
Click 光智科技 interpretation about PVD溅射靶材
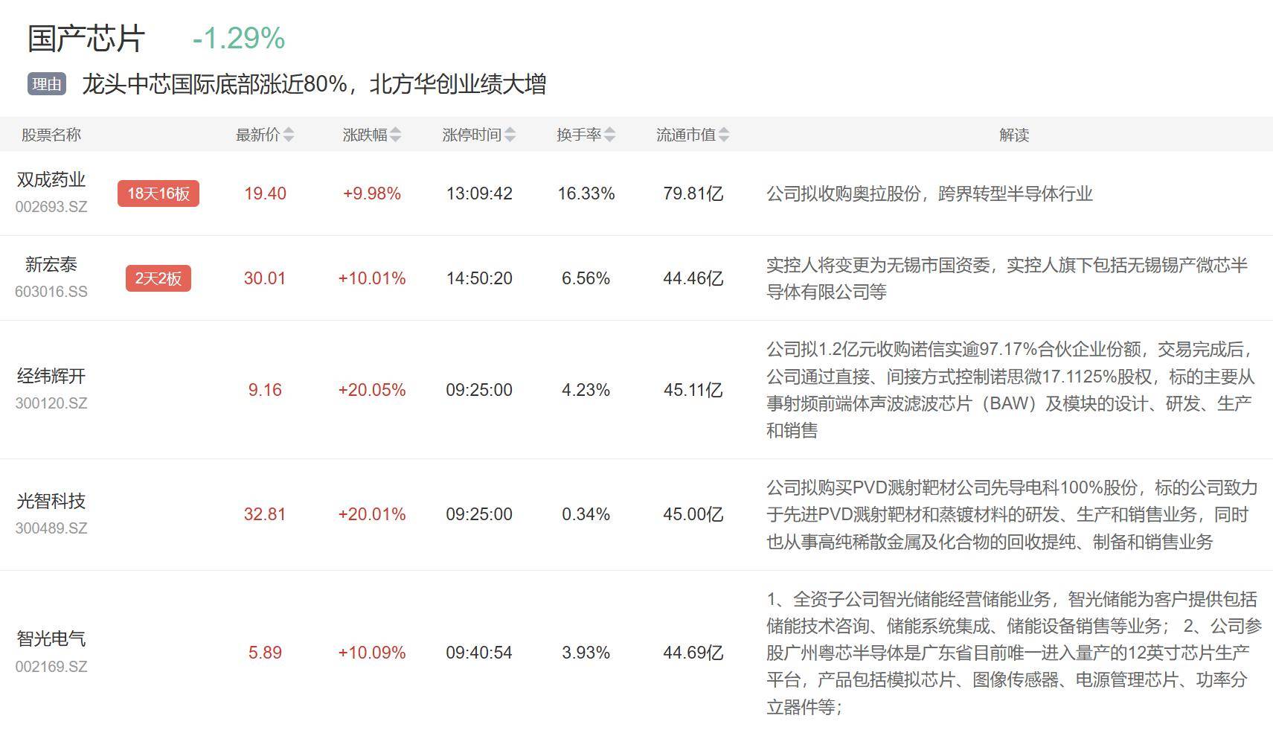click(x=1012, y=514)
